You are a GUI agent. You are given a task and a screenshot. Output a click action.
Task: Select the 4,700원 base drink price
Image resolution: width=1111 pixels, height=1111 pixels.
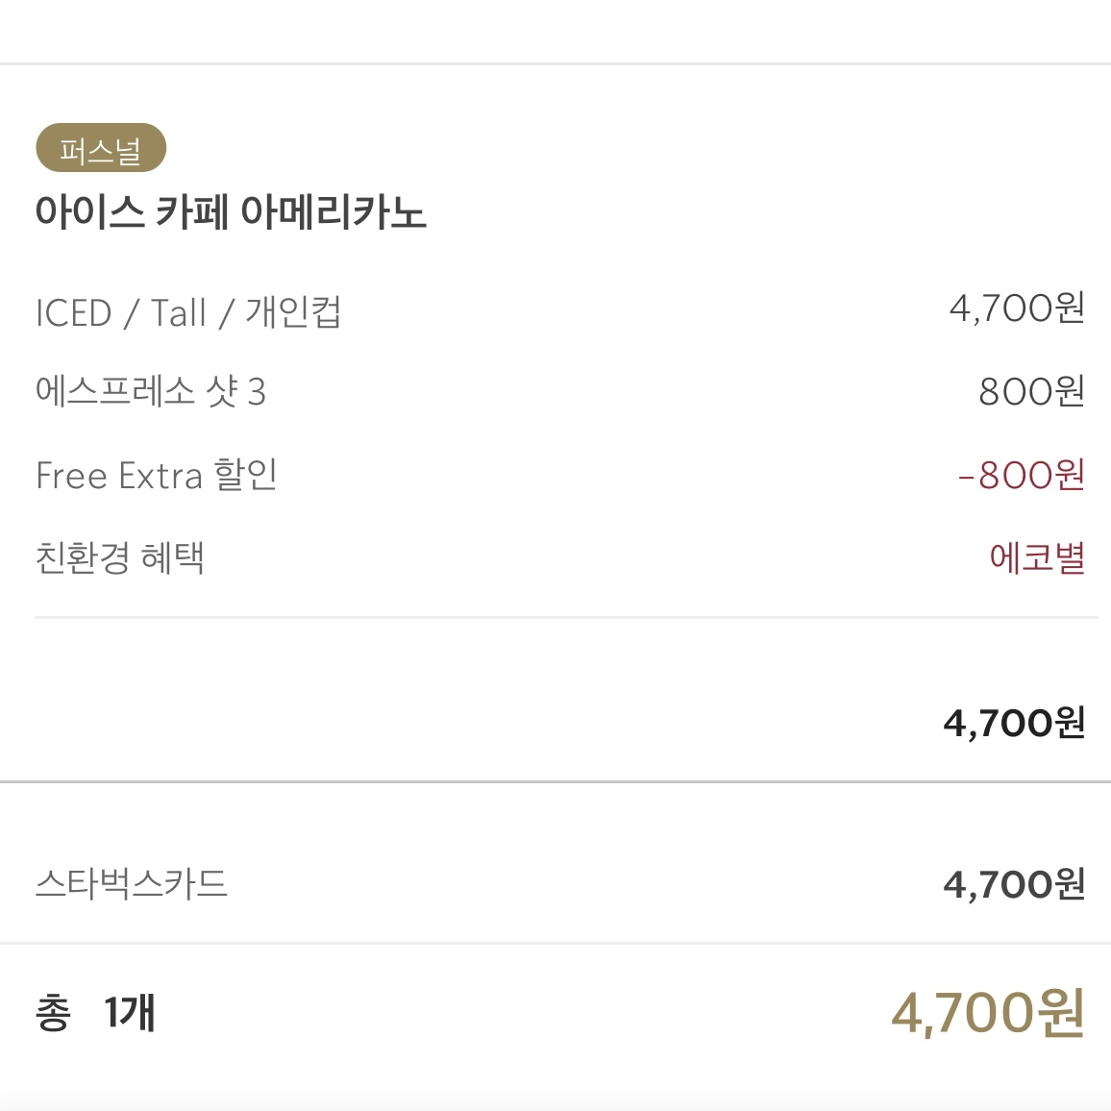pyautogui.click(x=1016, y=308)
